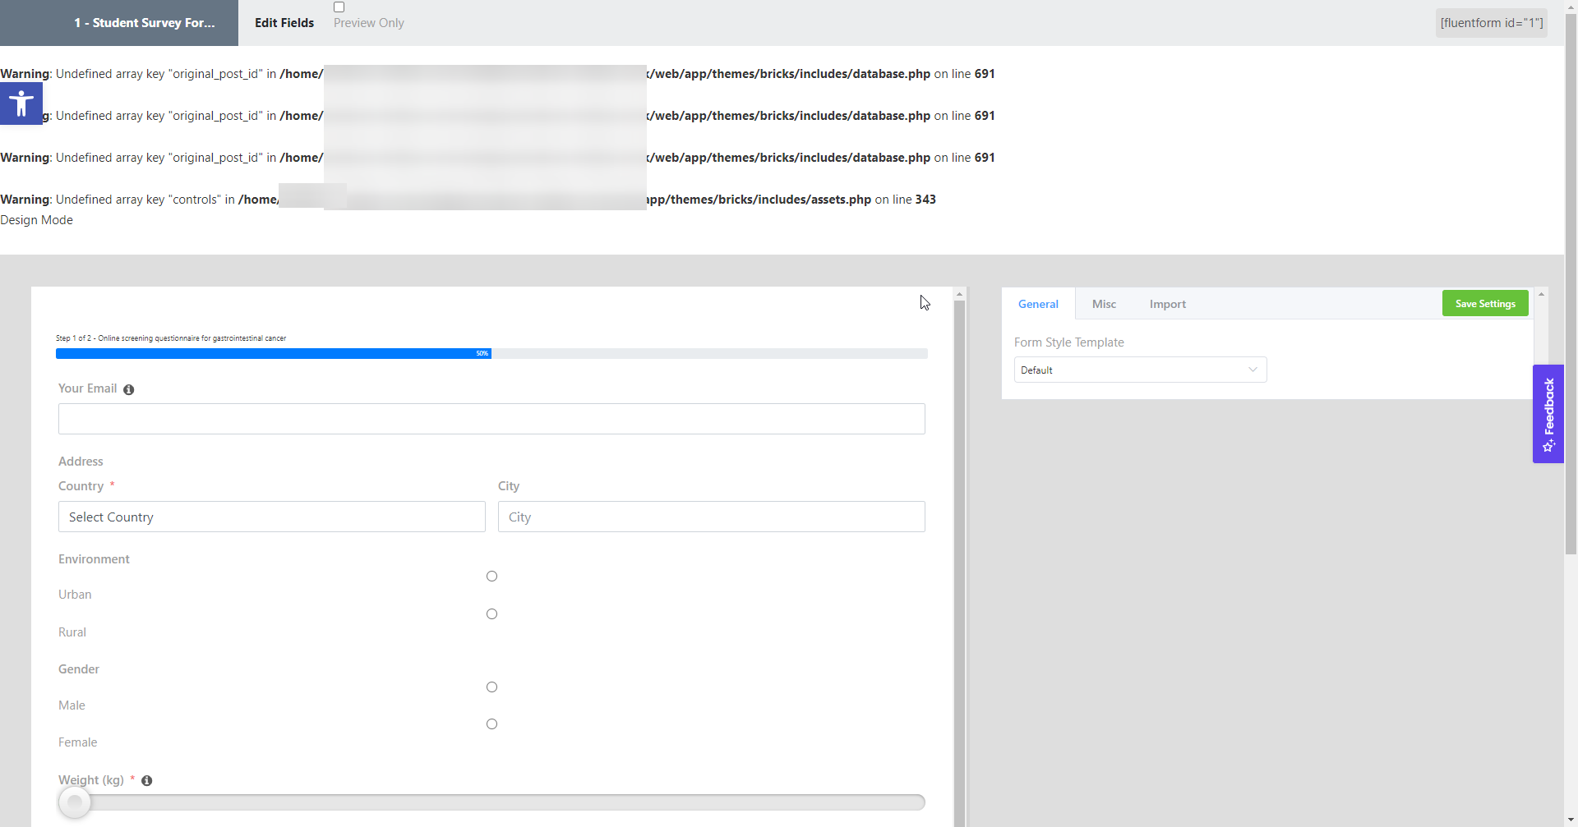
Task: Click the Edit Fields link
Action: click(x=284, y=23)
